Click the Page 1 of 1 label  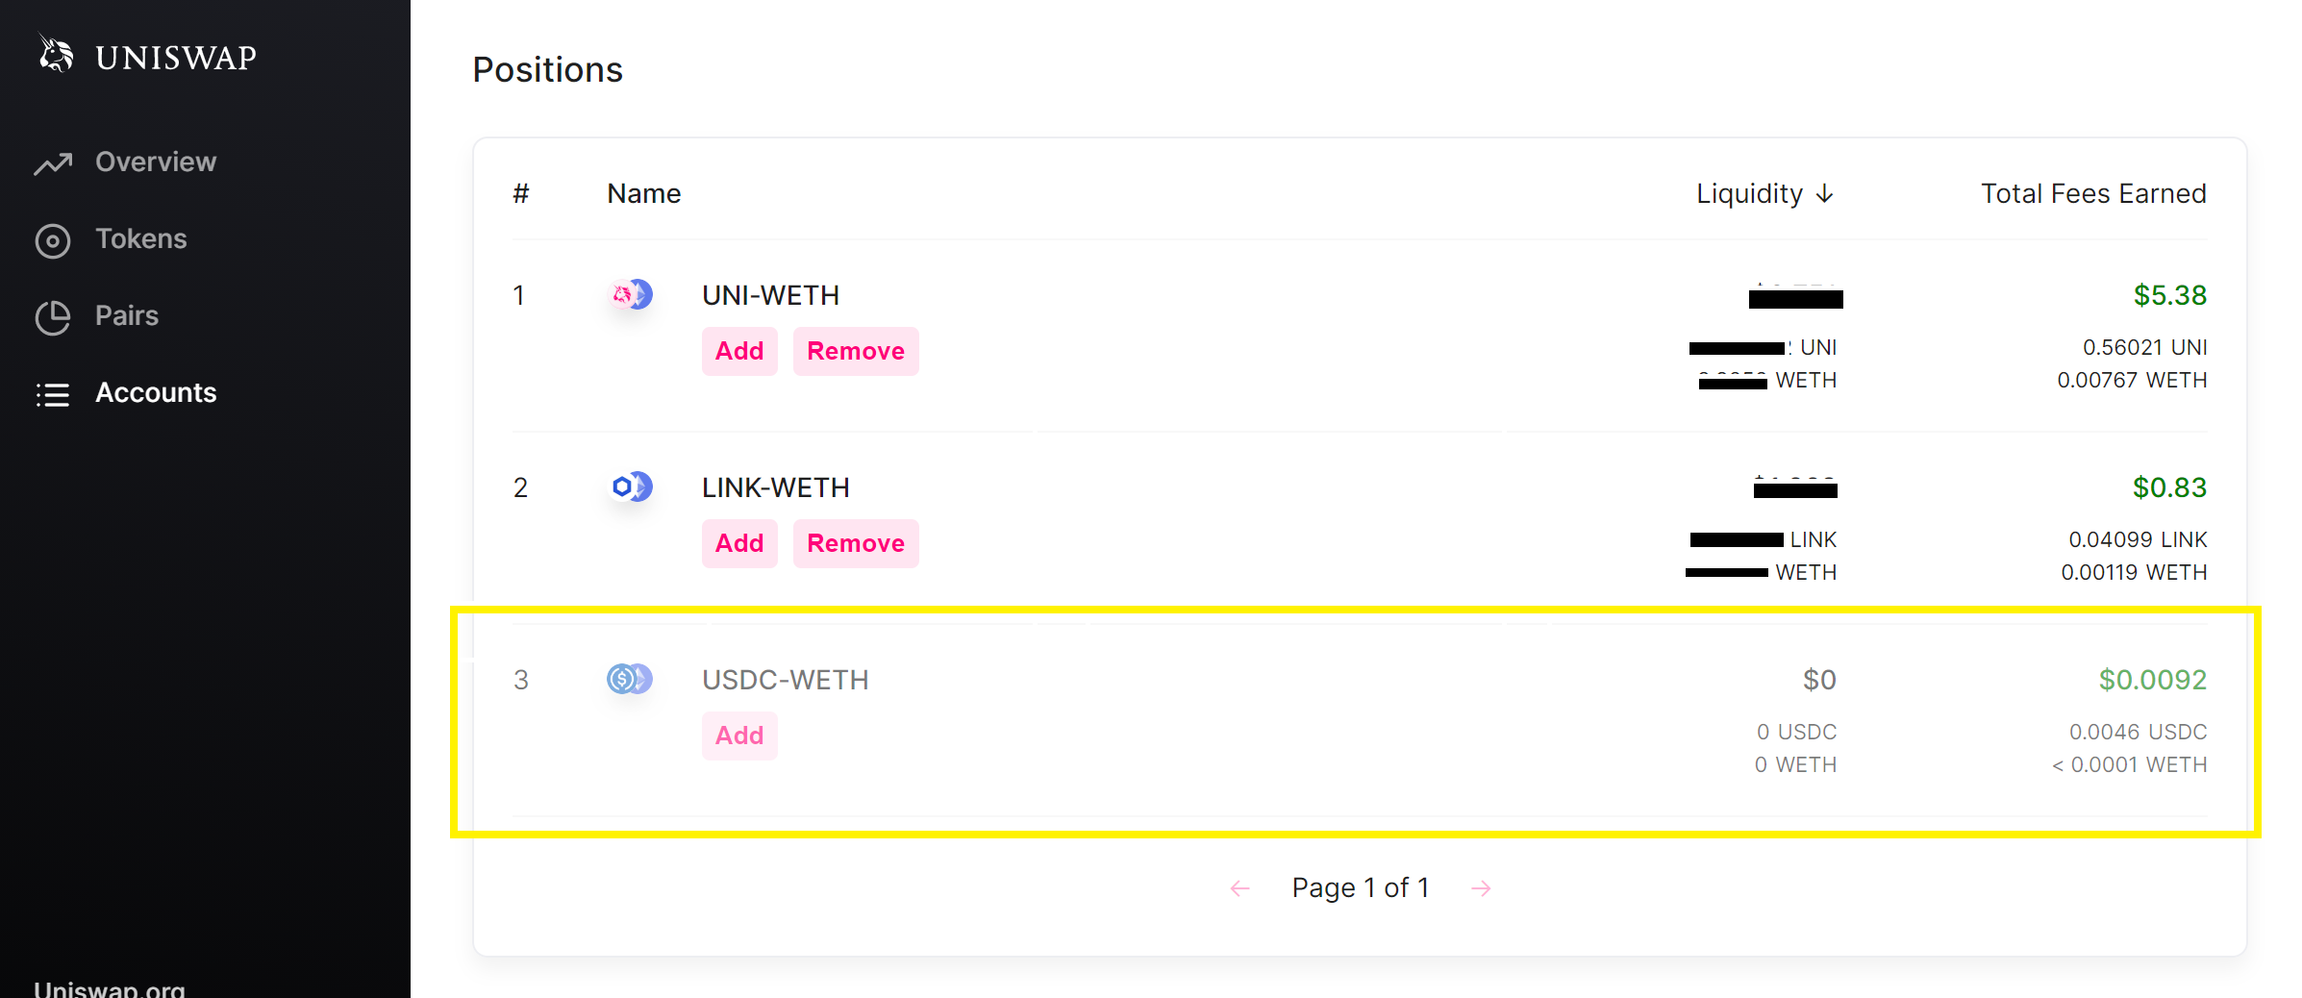pyautogui.click(x=1360, y=887)
